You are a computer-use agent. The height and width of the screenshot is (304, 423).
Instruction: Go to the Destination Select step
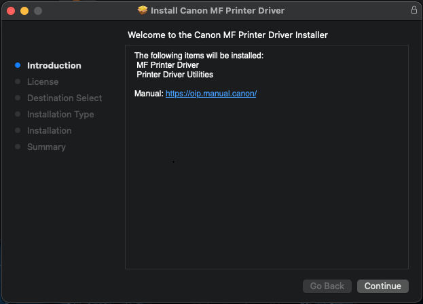pos(65,98)
